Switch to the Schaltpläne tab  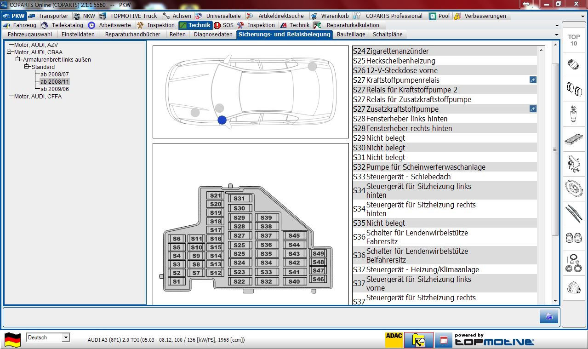tap(388, 34)
